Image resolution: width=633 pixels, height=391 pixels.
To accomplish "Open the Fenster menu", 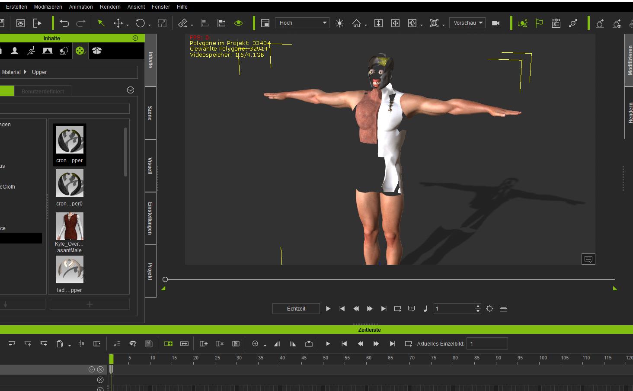I will pos(161,7).
